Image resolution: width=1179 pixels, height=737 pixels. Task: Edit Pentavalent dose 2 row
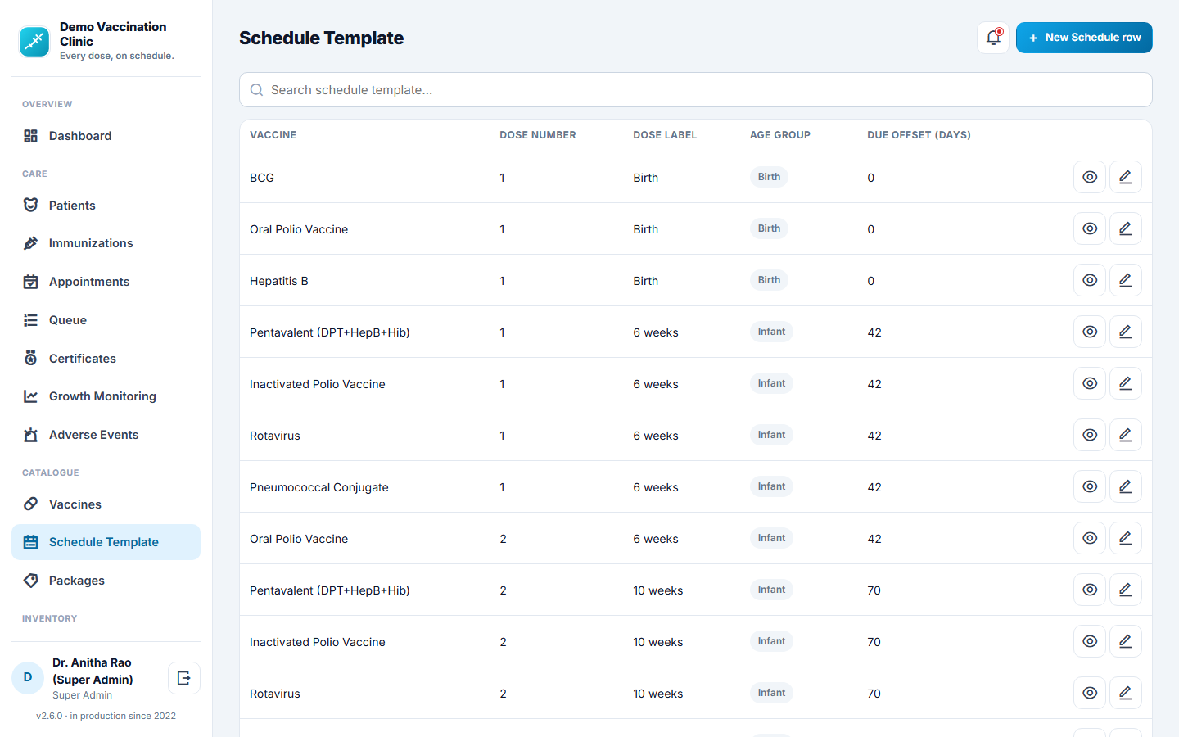1126,590
